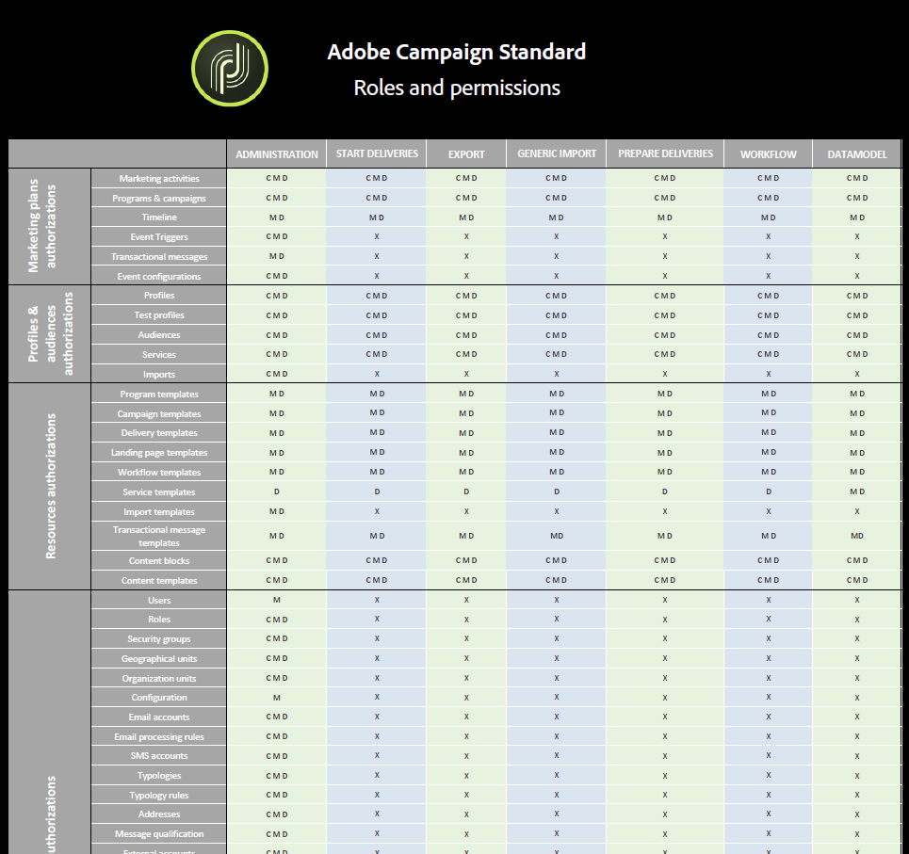Viewport: 909px width, 854px height.
Task: Click the Content blocks EXPORT cell C M D
Action: [466, 561]
